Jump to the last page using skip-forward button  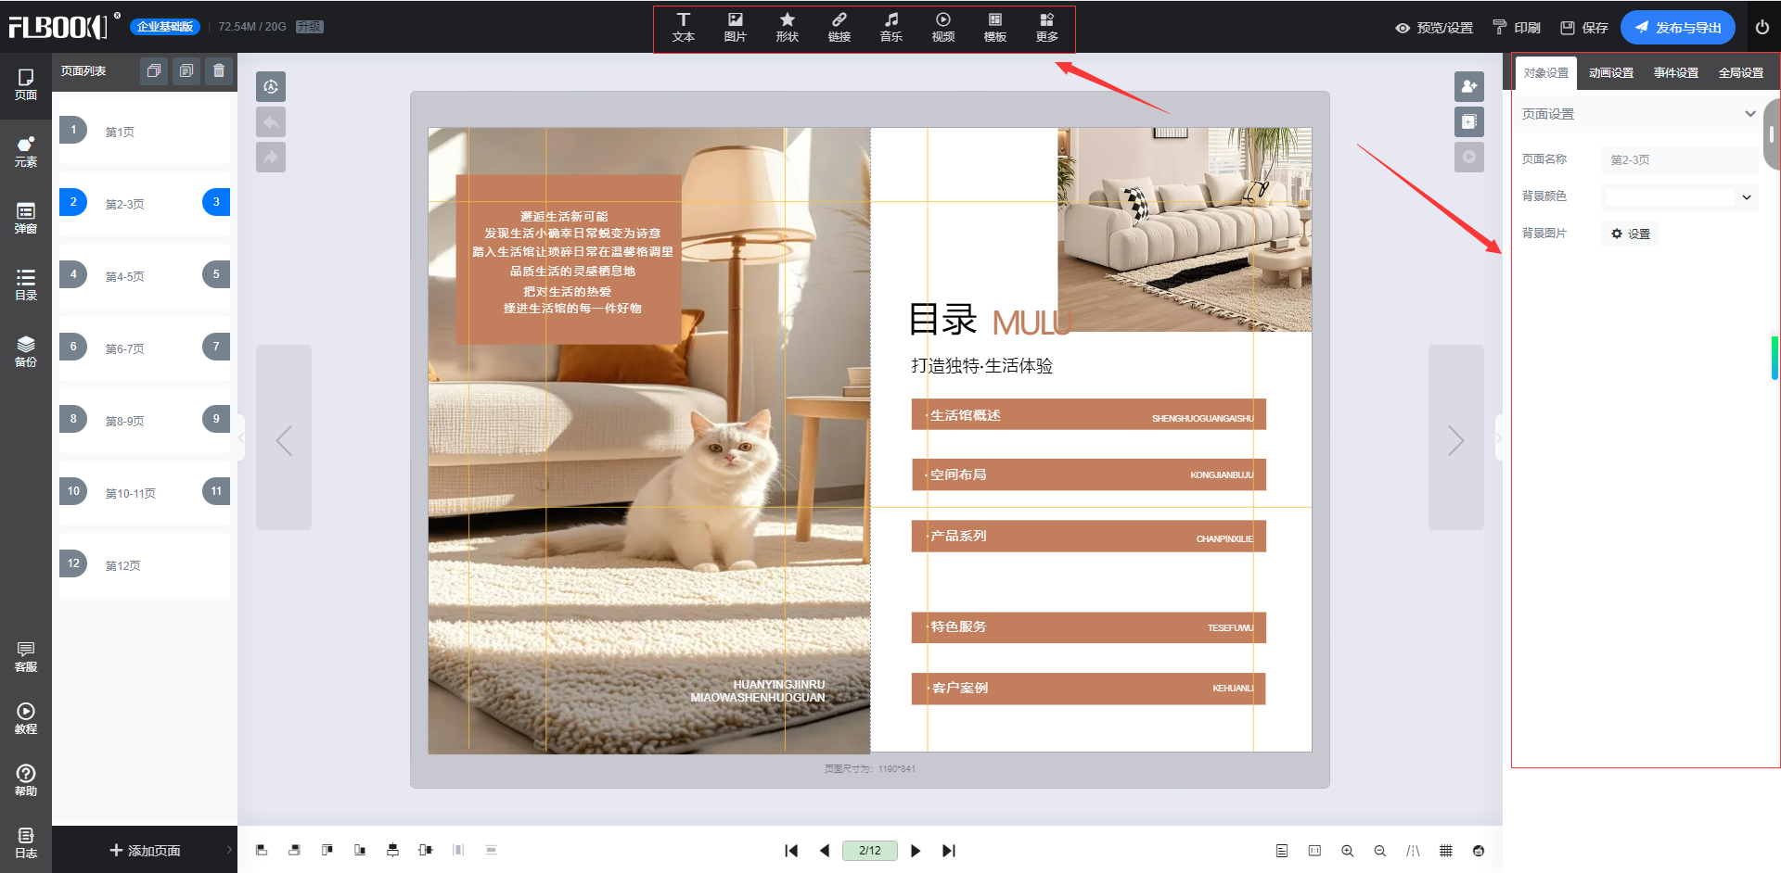pos(948,851)
